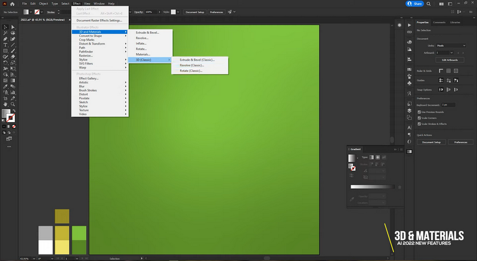Switch to the Comments tab
The image size is (477, 261).
(x=439, y=23)
